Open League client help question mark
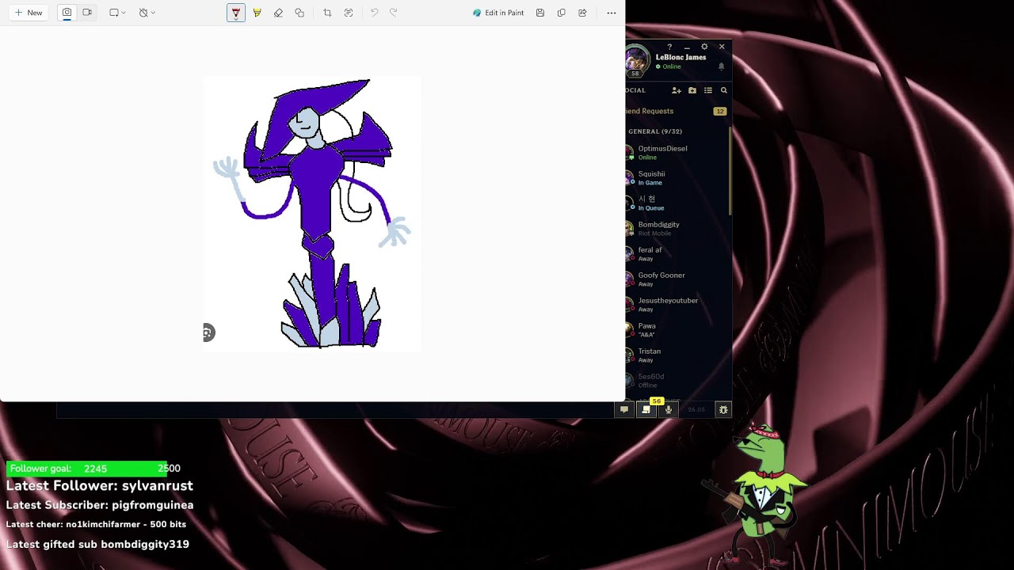The image size is (1014, 570). pyautogui.click(x=669, y=47)
